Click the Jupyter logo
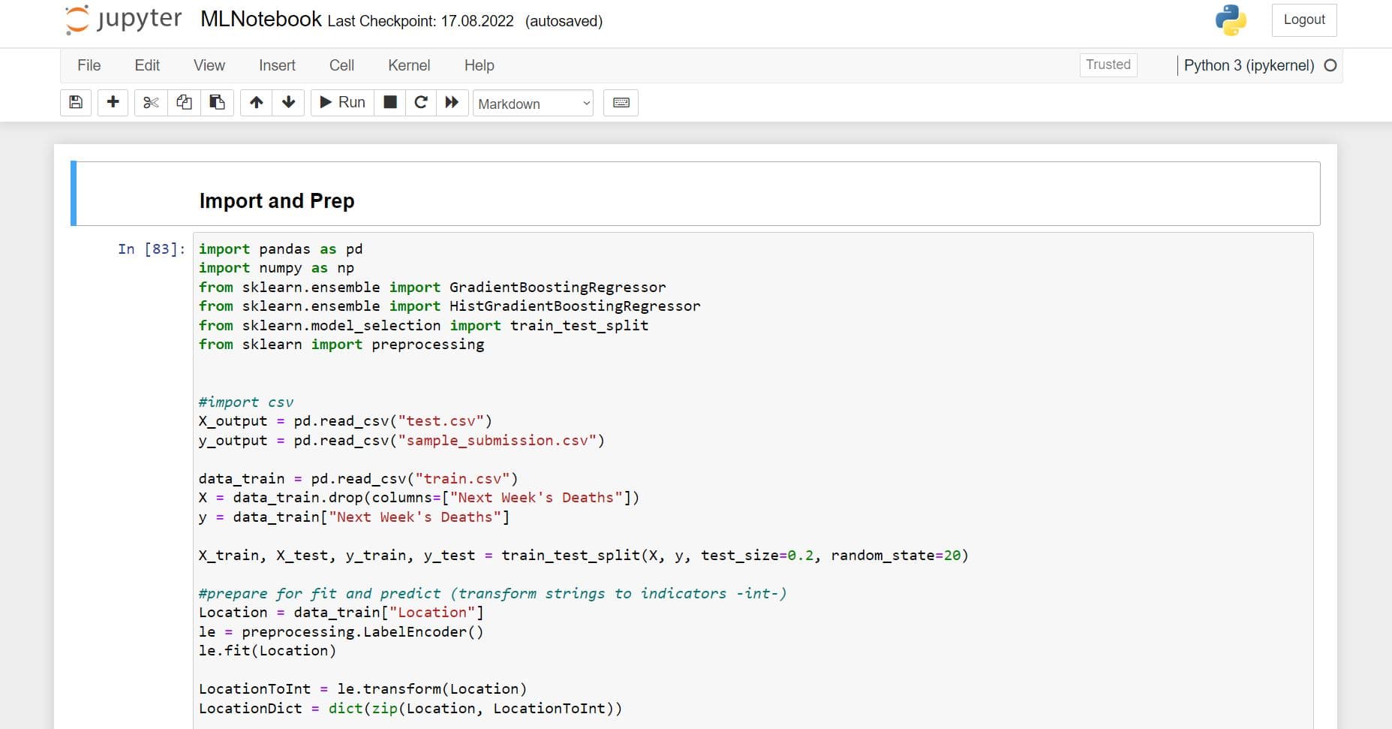This screenshot has height=729, width=1392. pos(124,20)
